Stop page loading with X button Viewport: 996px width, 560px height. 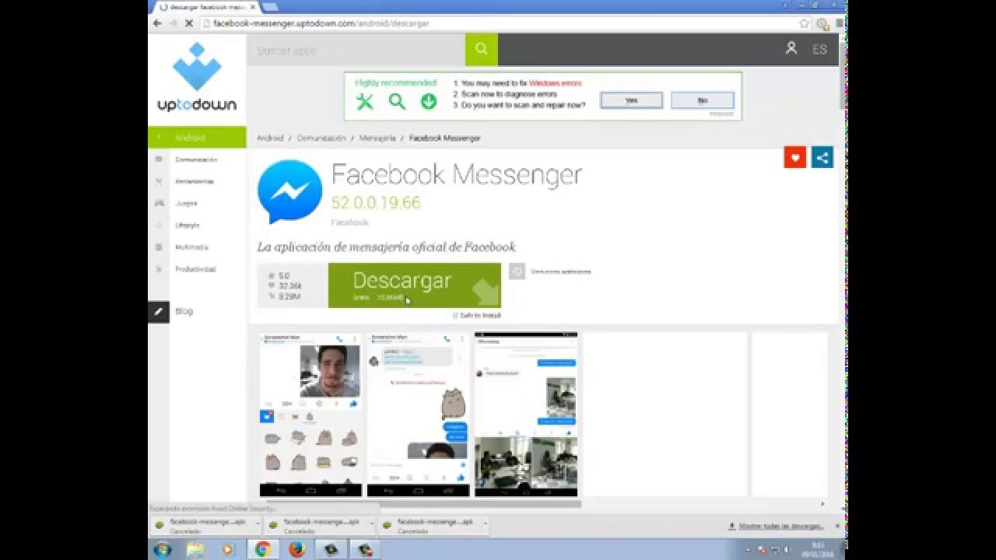point(188,23)
